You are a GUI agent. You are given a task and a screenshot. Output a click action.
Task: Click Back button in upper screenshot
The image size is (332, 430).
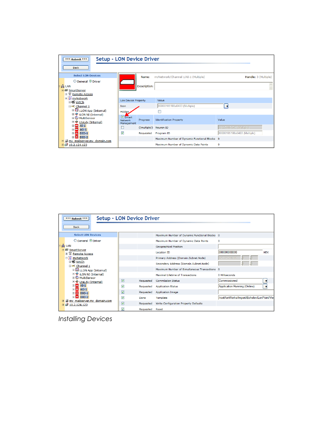76,68
